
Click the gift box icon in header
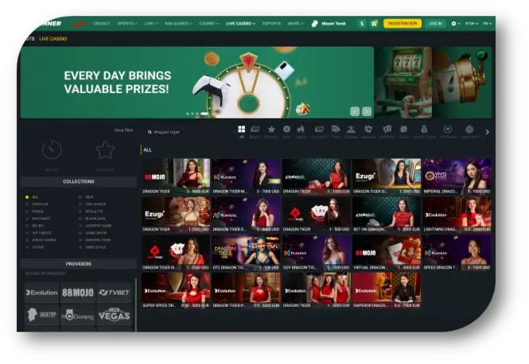coord(374,24)
